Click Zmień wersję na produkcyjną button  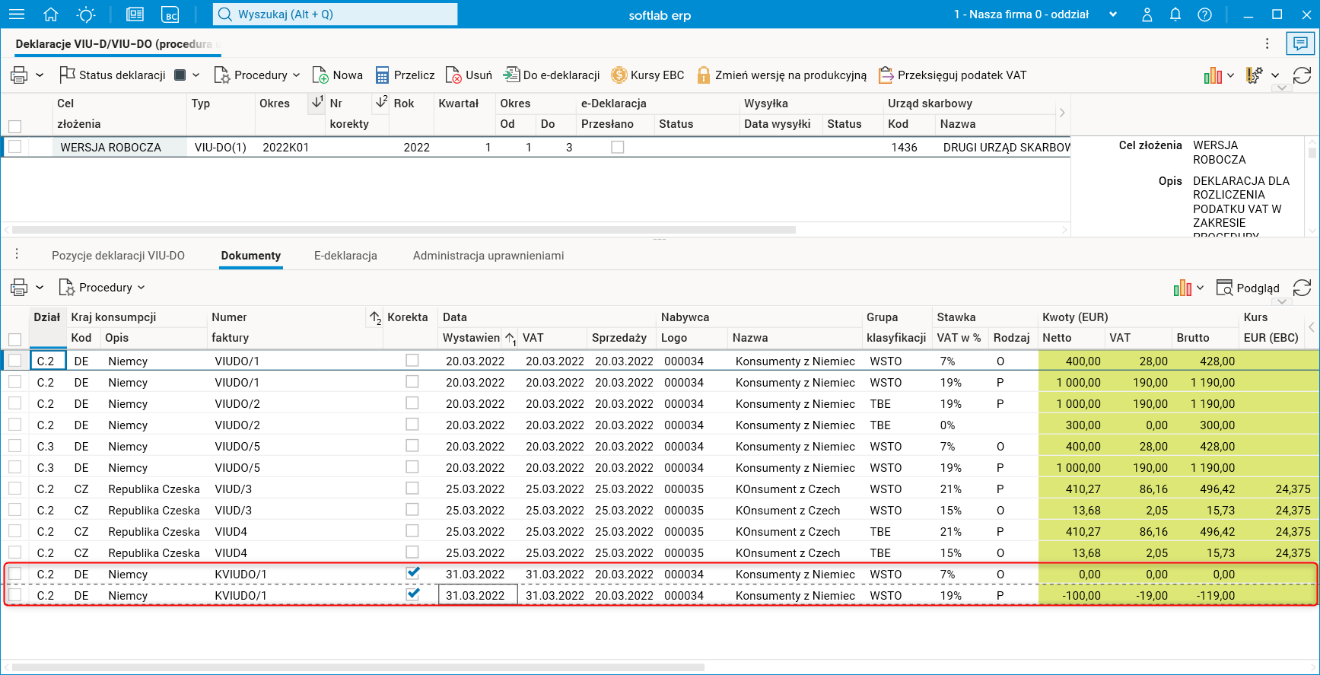tap(781, 75)
